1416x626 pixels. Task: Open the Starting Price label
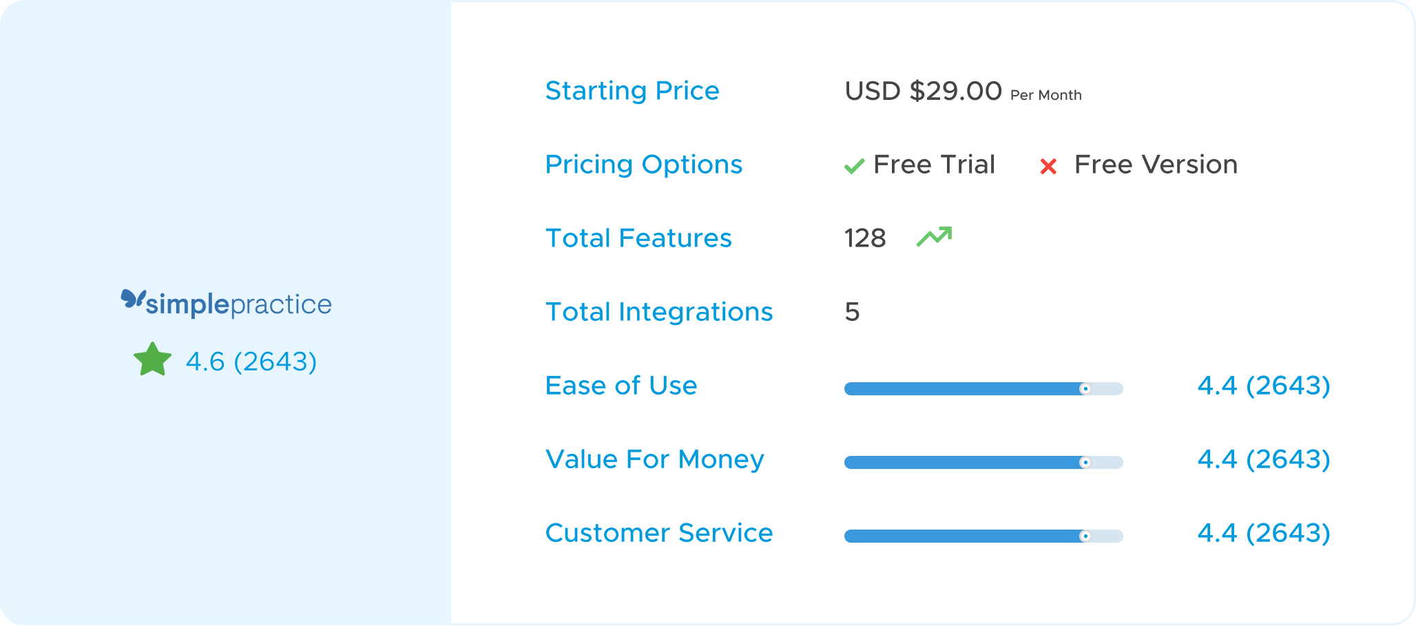[632, 91]
